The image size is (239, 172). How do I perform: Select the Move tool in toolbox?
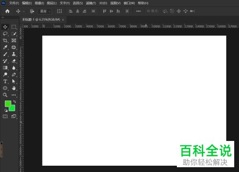coord(5,27)
